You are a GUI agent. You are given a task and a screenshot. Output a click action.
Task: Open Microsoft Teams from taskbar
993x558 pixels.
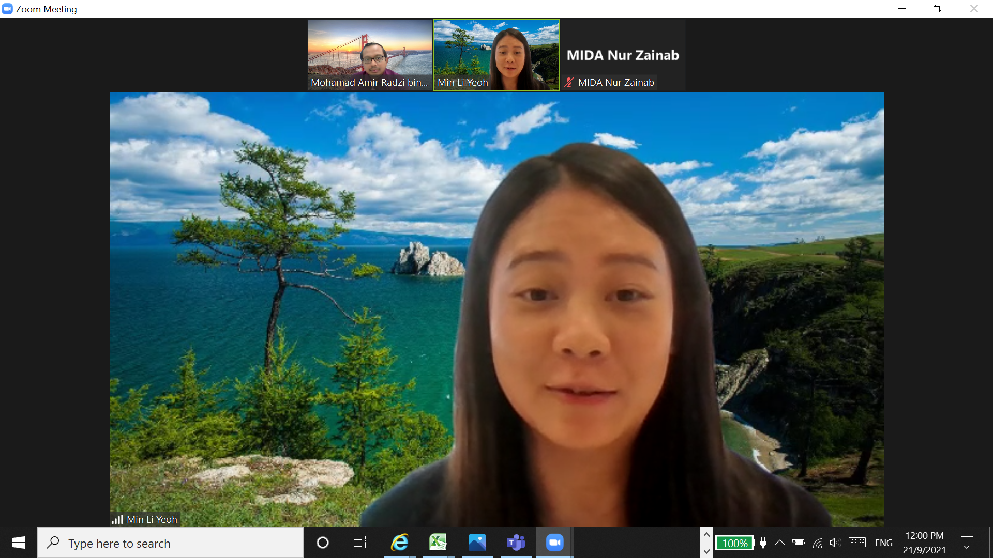pos(516,542)
